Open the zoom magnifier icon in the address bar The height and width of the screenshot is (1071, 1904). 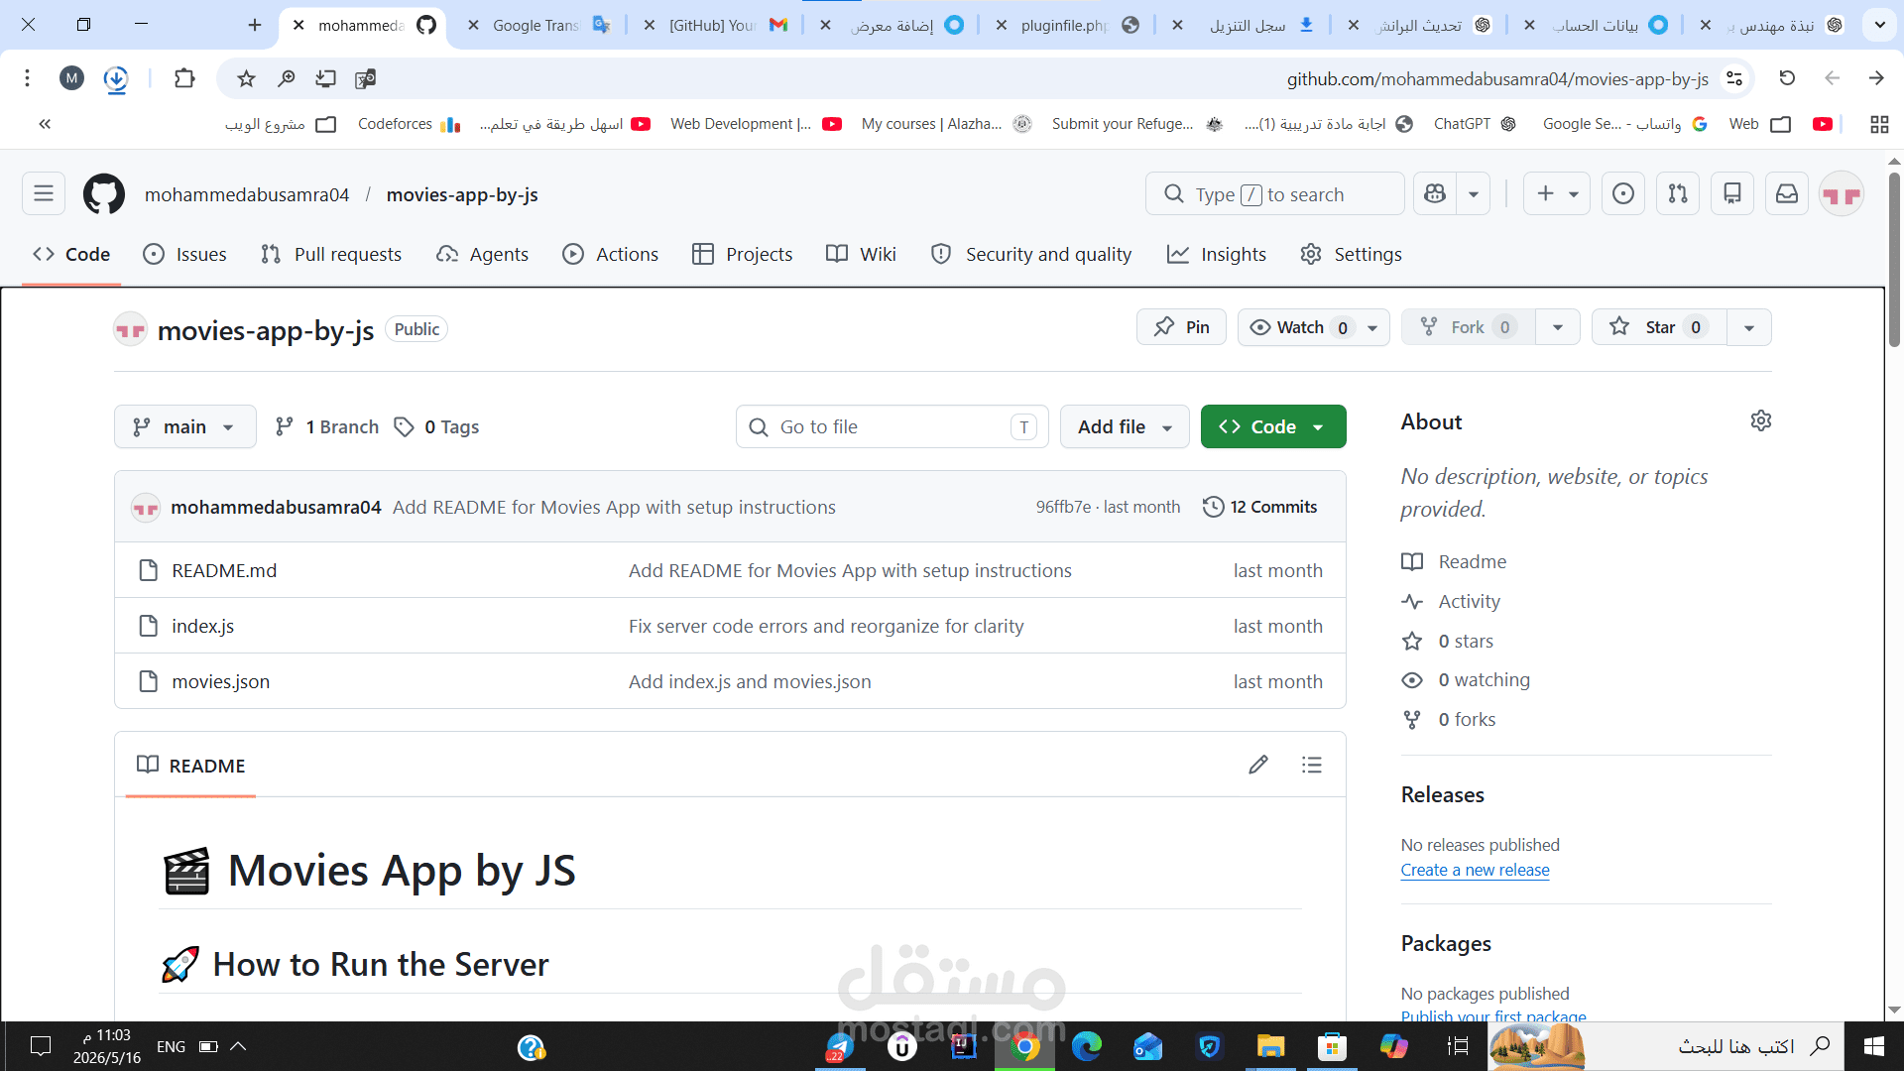[x=287, y=78]
